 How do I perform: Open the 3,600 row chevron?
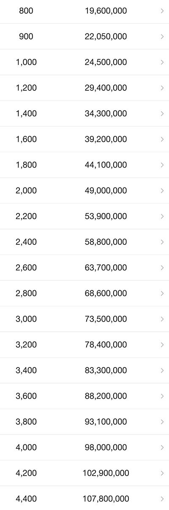[162, 396]
